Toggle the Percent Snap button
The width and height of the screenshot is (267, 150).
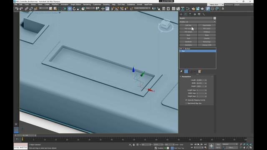click(122, 9)
